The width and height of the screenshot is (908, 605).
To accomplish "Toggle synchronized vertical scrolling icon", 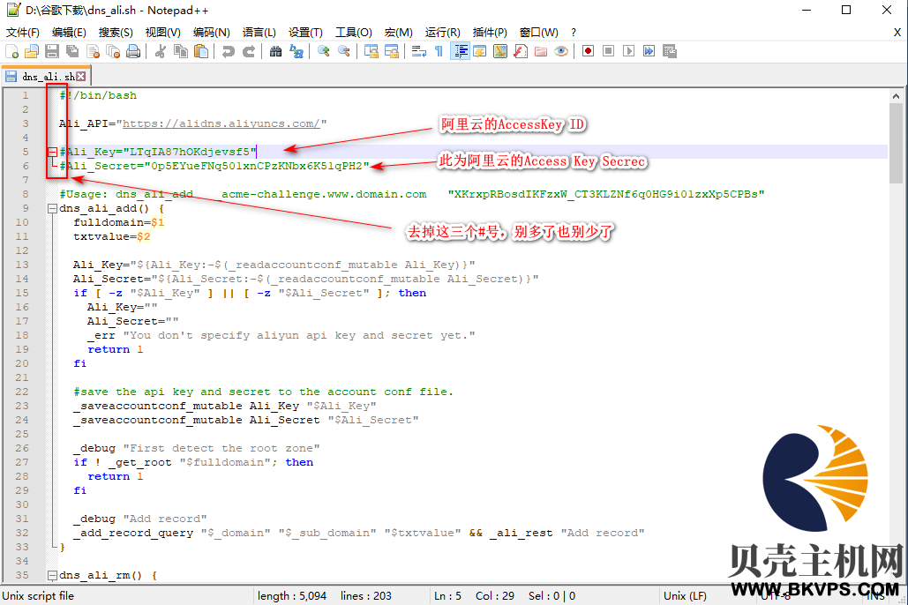I will tap(371, 51).
